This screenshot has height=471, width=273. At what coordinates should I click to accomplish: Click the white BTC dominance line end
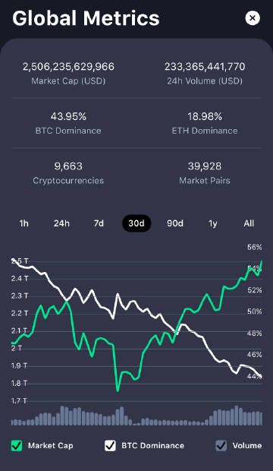260,377
